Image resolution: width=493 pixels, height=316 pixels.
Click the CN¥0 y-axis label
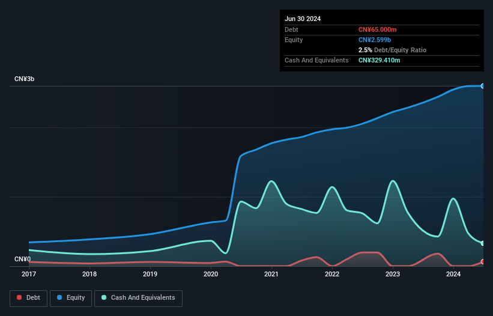(x=22, y=259)
